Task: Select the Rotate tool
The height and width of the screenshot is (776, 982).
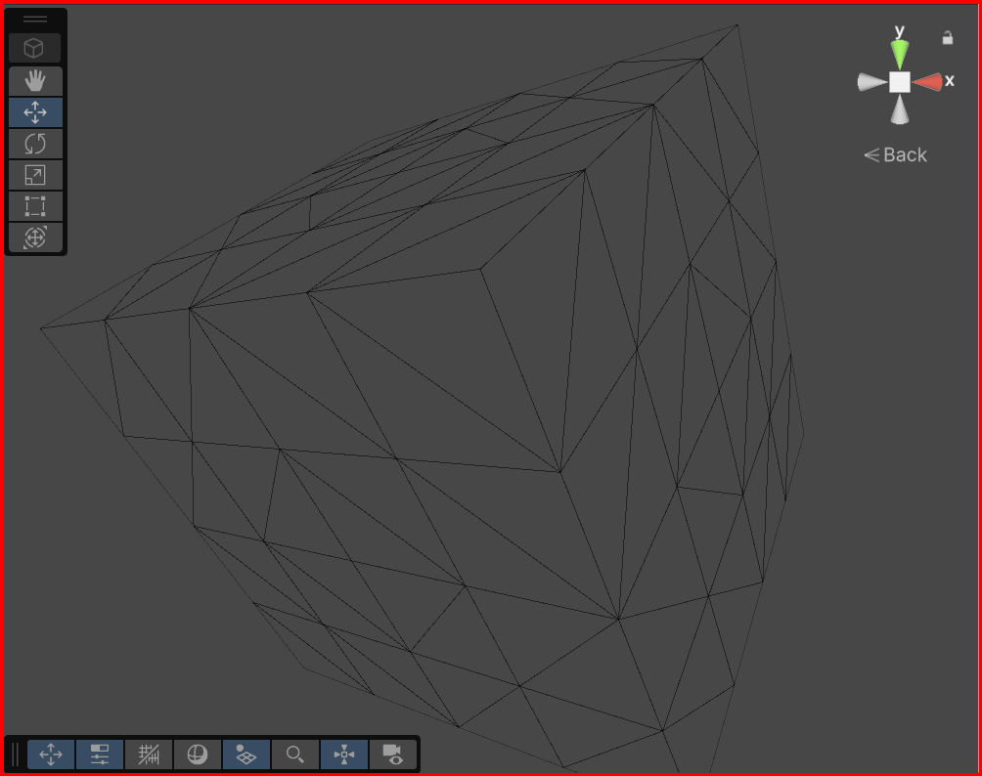Action: click(x=35, y=144)
